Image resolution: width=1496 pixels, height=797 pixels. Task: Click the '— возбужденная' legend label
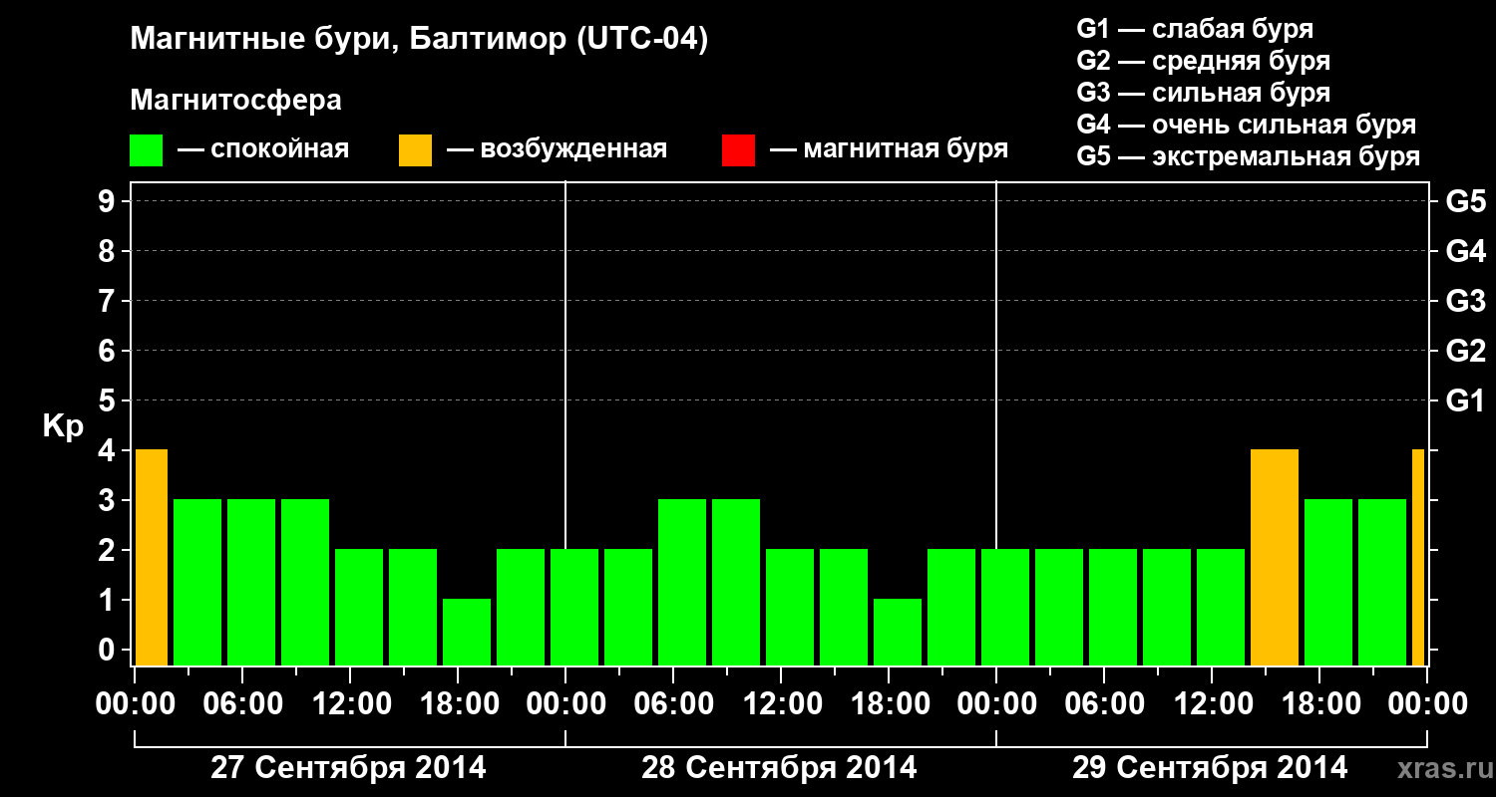tap(557, 149)
